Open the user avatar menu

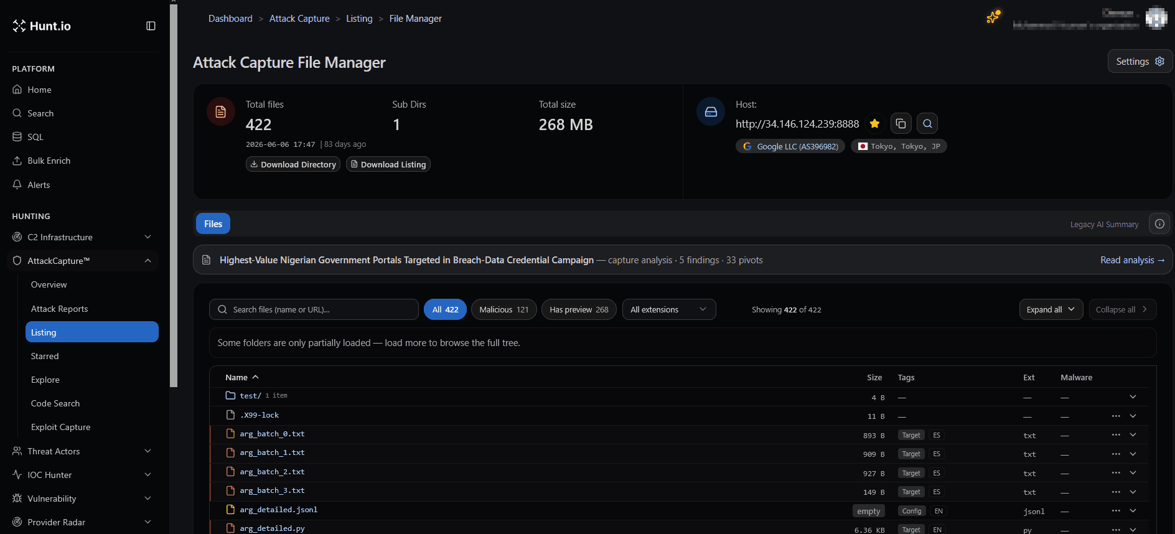coord(1156,17)
